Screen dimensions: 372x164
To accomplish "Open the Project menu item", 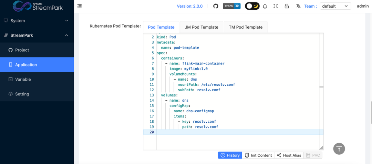I will pyautogui.click(x=22, y=50).
